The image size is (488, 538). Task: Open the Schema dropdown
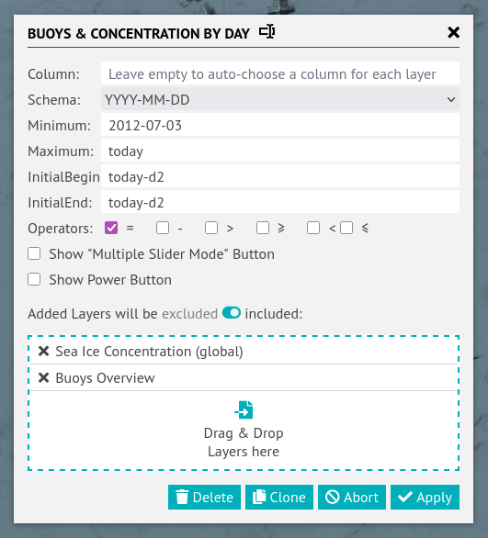(280, 99)
